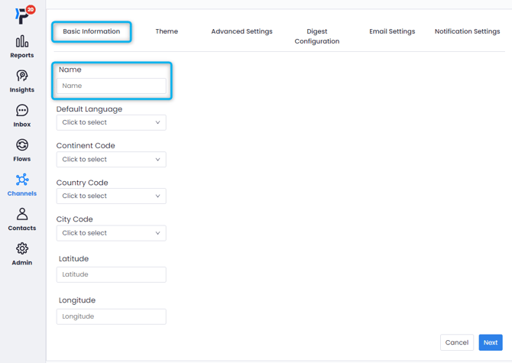
Task: Open the Digest Configuration tab
Action: click(316, 36)
